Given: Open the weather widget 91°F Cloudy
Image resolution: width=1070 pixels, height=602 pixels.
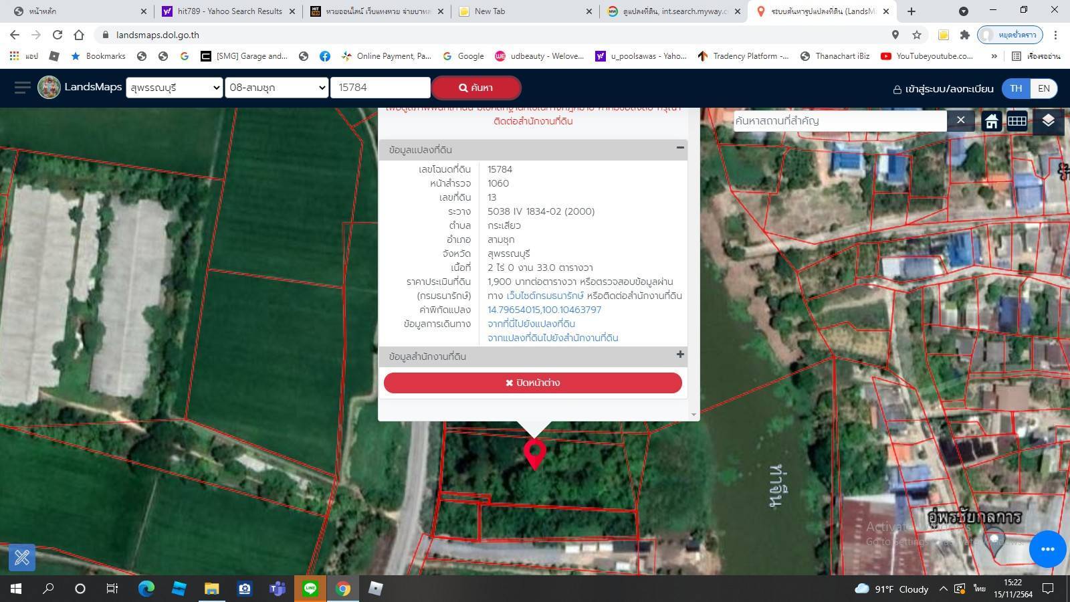Looking at the screenshot, I should tap(891, 589).
